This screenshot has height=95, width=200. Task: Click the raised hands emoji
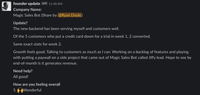(20, 90)
